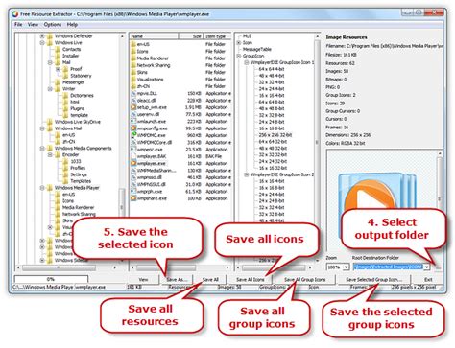Click the Save All Icons button
Image resolution: width=455 pixels, height=348 pixels.
(251, 279)
